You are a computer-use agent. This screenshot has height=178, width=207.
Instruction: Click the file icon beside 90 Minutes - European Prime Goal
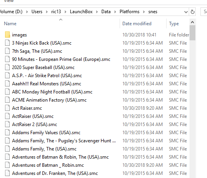(7, 59)
